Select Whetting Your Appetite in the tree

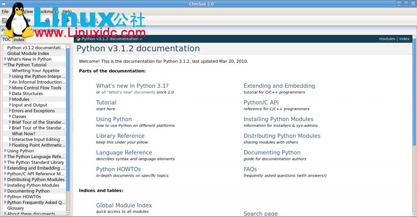click(x=35, y=71)
